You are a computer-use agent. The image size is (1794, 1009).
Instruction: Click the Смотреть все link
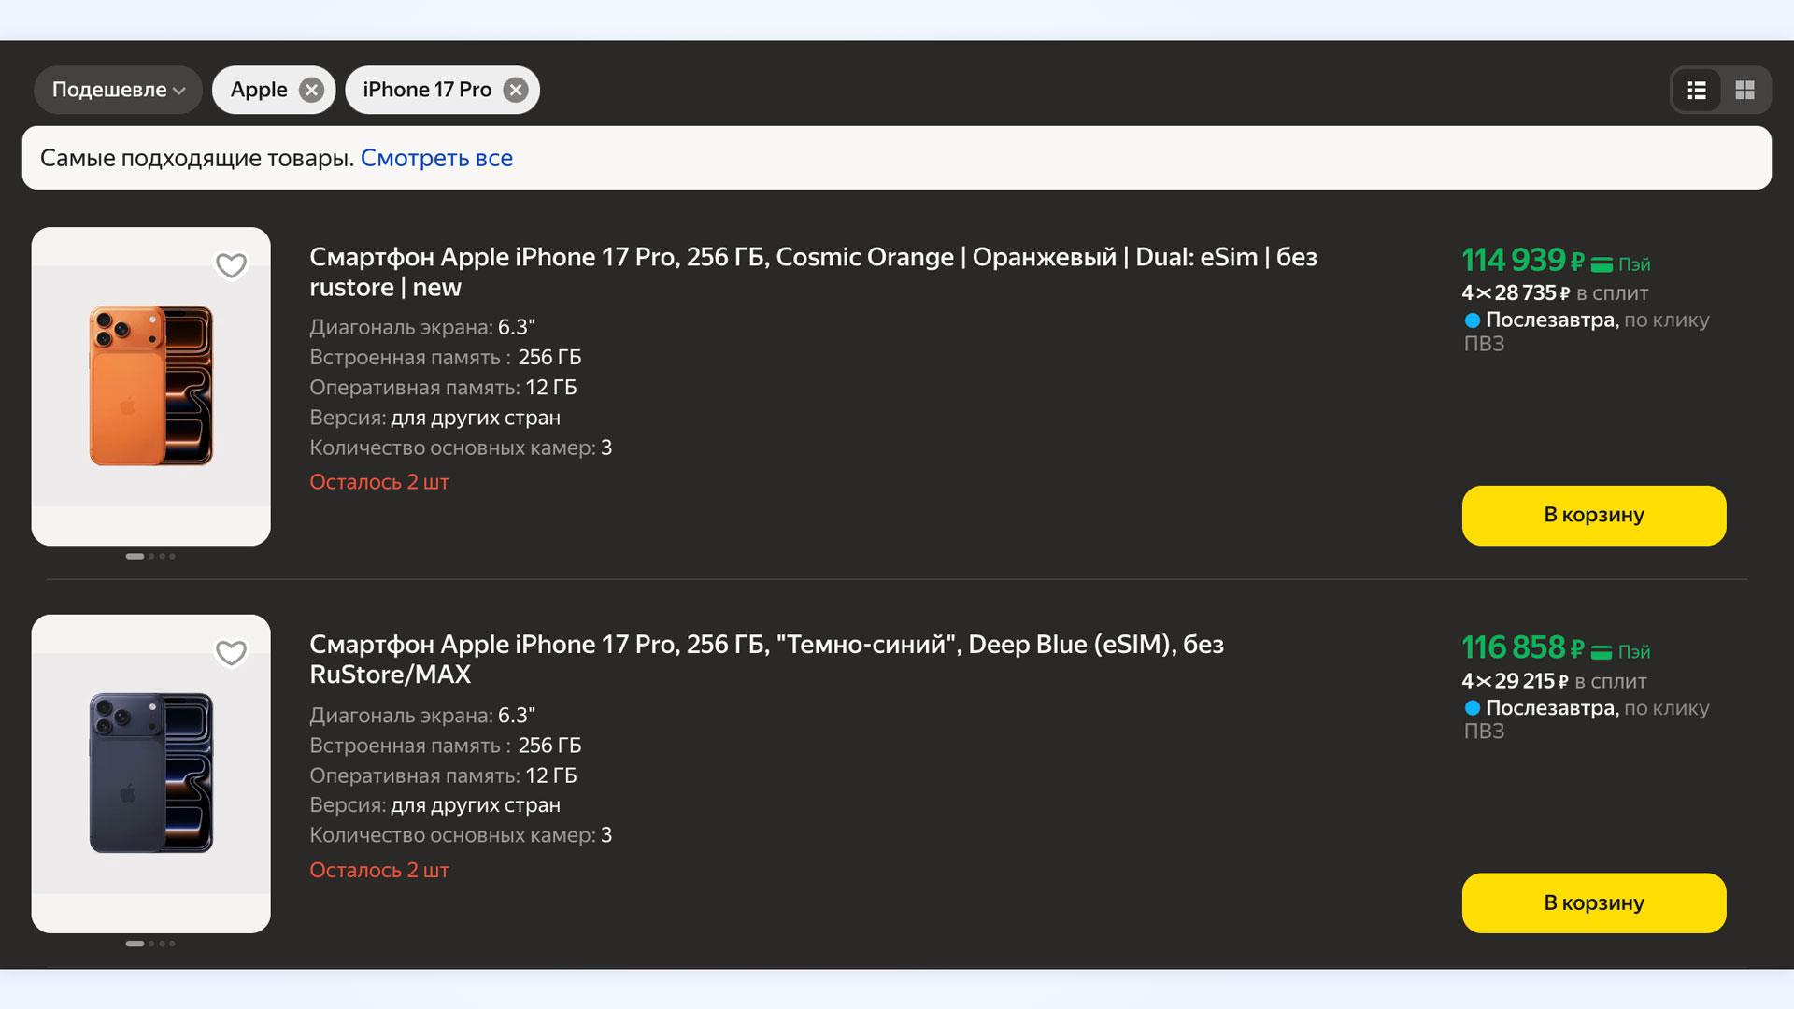[x=436, y=158]
